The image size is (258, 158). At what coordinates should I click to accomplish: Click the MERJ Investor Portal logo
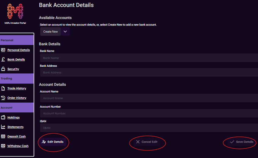15,12
